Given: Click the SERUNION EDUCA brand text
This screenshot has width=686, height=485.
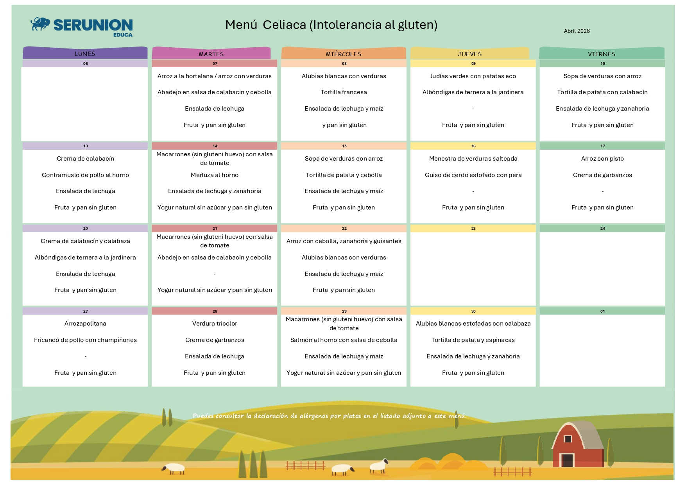Looking at the screenshot, I should pos(93,26).
